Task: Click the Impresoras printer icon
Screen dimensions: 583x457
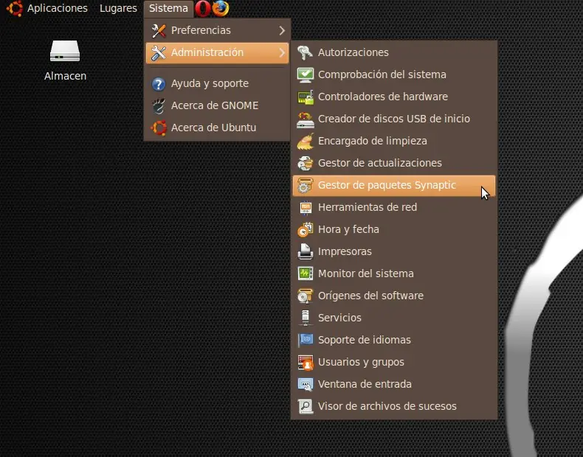Action: 306,251
